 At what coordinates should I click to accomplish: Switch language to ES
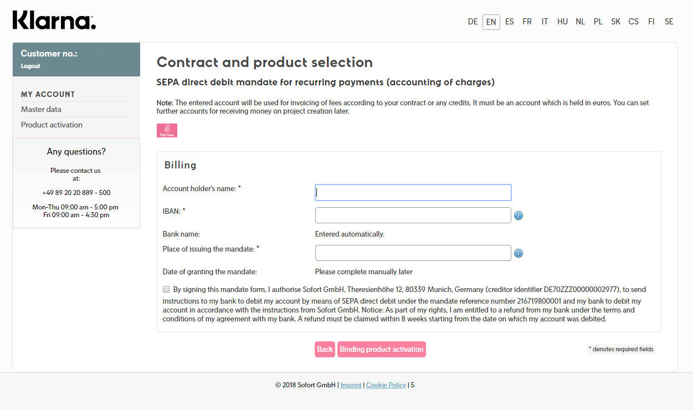click(509, 22)
